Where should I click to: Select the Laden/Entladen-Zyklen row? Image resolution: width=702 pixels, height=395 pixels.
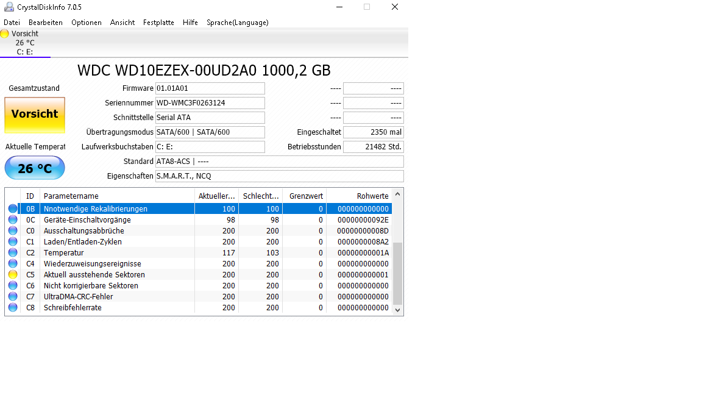click(x=199, y=241)
